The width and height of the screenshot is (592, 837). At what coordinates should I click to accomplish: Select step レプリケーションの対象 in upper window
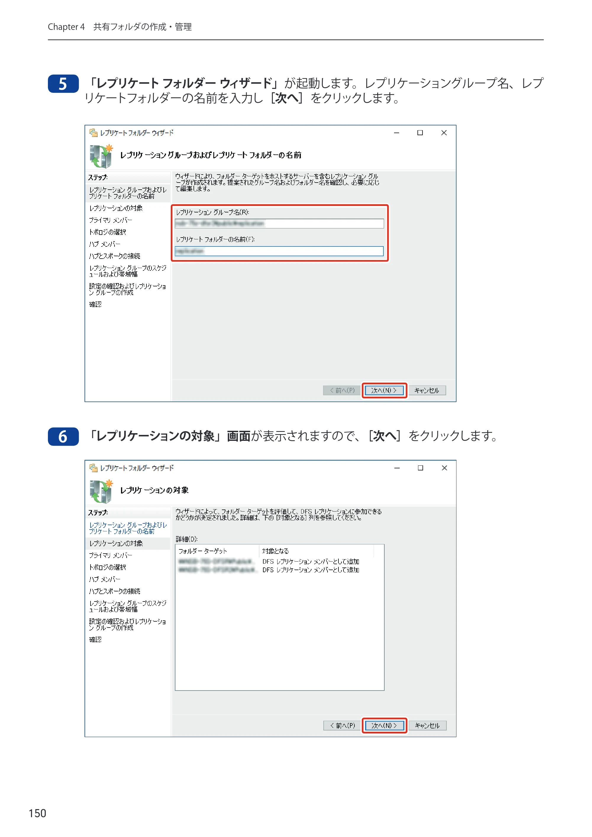click(116, 208)
